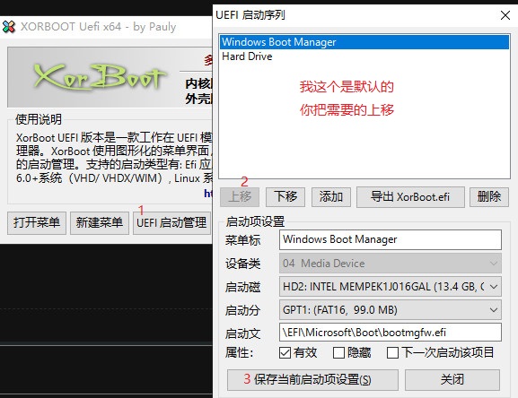This screenshot has width=518, height=398.
Task: Open UEFI 启动管理 in XorBoot window
Action: (171, 223)
